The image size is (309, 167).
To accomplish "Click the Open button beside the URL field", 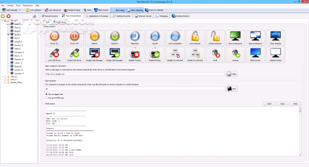I will [232, 74].
